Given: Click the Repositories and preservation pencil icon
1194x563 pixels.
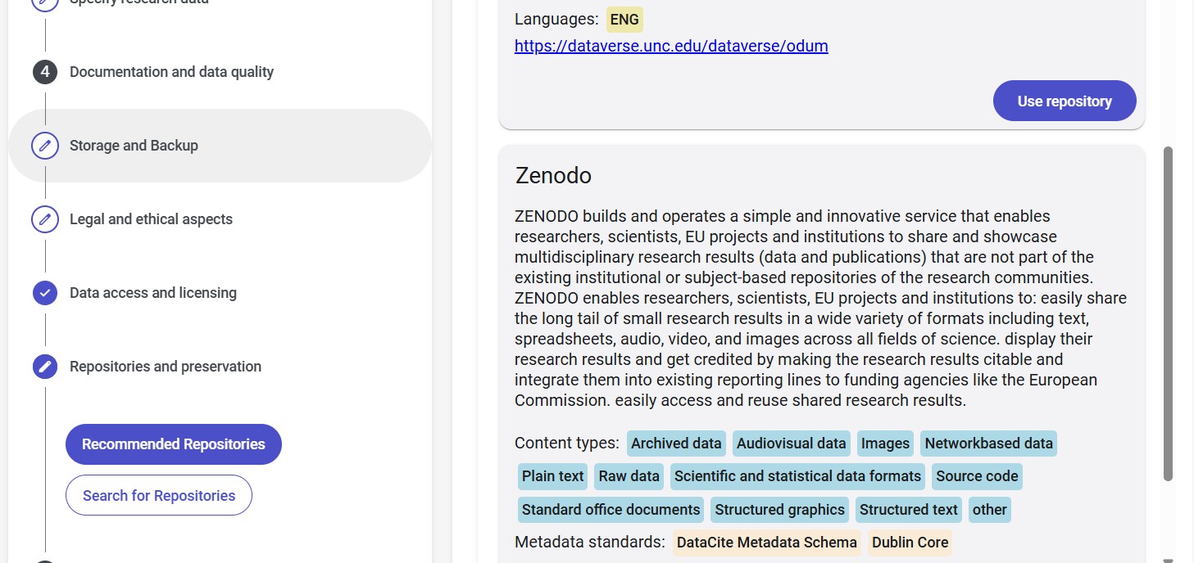Looking at the screenshot, I should [45, 367].
